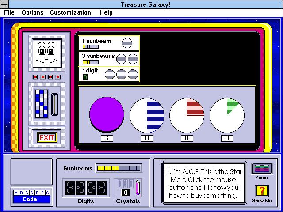
Task: Click the second red indicator light
Action: coord(43,77)
